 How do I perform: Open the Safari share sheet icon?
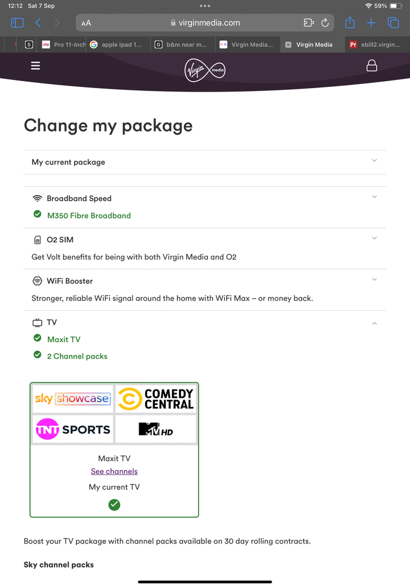[349, 22]
